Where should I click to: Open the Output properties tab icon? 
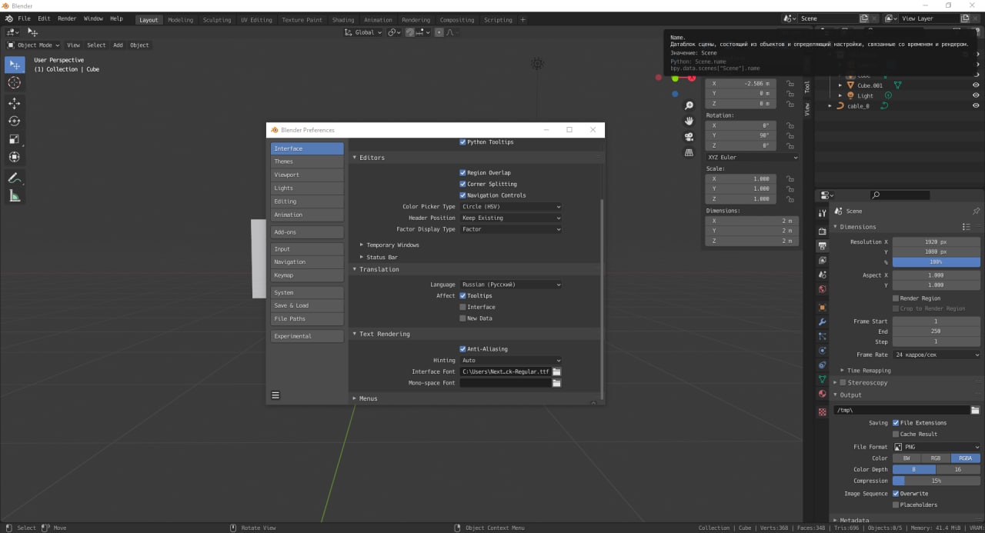(x=822, y=245)
